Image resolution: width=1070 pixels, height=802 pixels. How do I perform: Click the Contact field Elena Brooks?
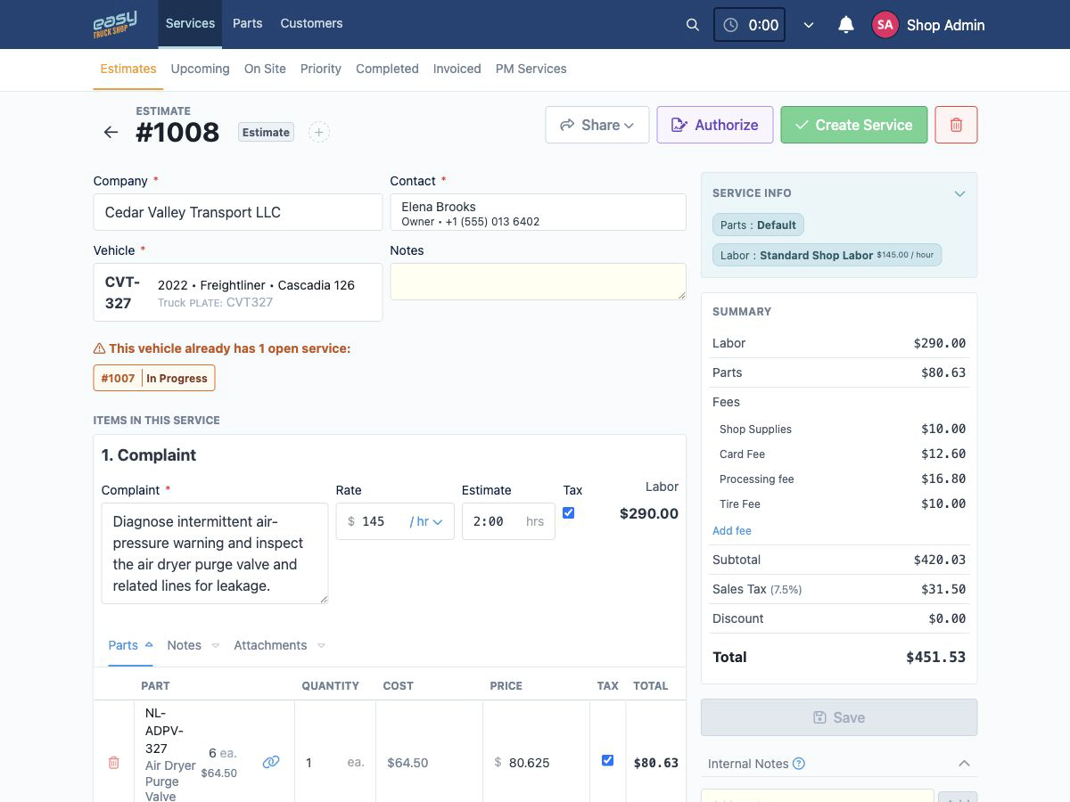[x=538, y=213]
